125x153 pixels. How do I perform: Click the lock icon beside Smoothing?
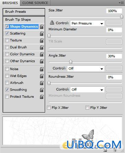click(x=42, y=90)
